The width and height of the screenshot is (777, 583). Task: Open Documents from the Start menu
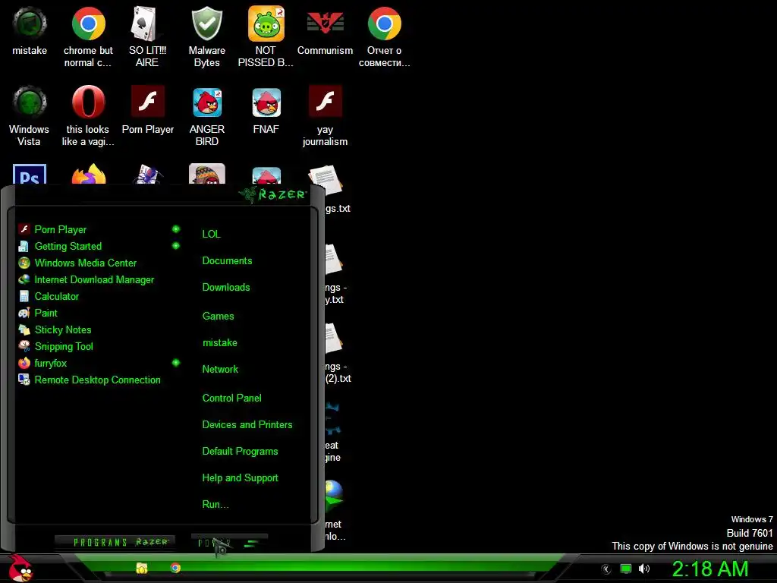pyautogui.click(x=227, y=261)
